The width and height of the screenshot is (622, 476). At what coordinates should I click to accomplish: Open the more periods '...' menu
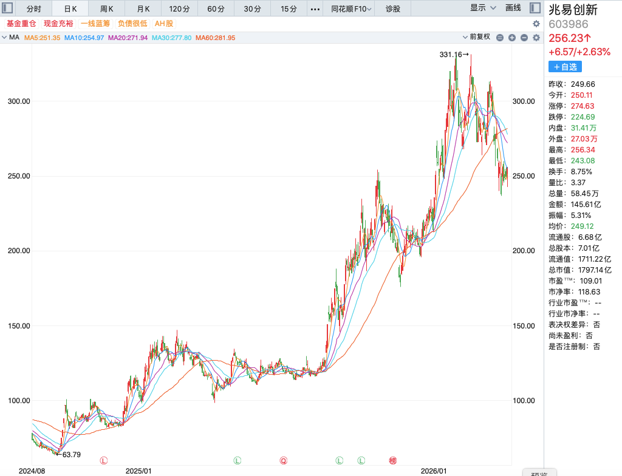click(314, 9)
